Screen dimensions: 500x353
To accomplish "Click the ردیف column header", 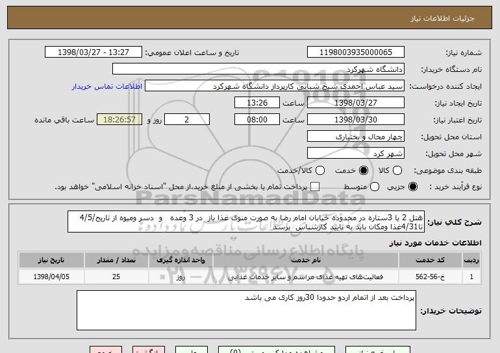I will 471,260.
